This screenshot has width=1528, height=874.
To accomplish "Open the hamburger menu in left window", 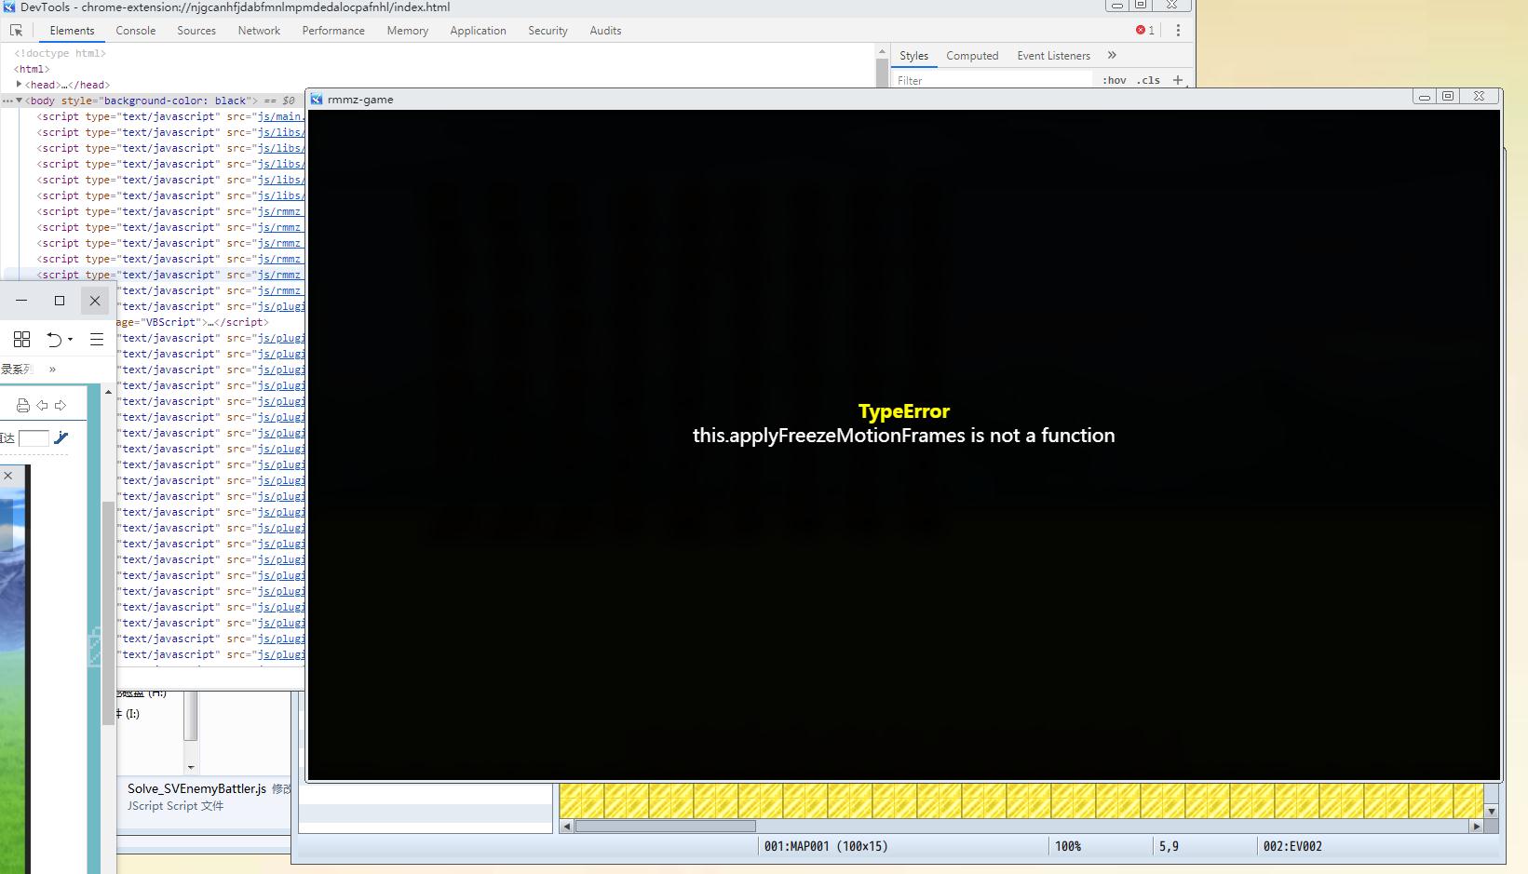I will 97,340.
